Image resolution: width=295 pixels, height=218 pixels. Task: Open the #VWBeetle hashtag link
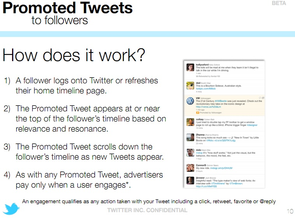pyautogui.click(x=221, y=101)
